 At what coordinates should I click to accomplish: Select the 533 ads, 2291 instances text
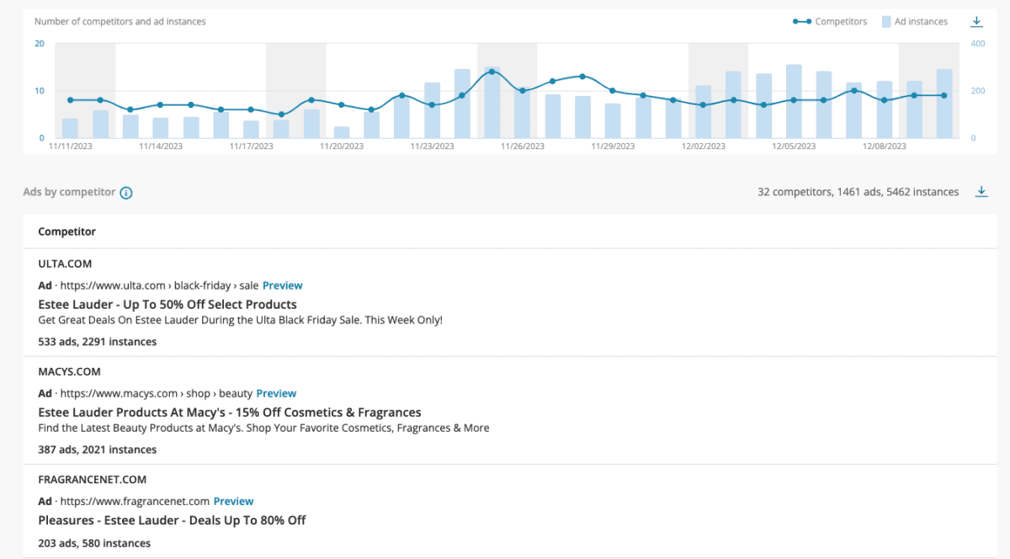97,342
